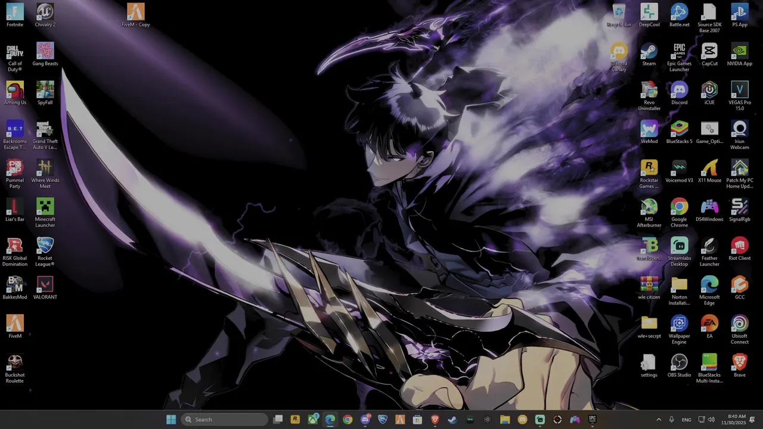Image resolution: width=763 pixels, height=429 pixels.
Task: Select the Source SDK Base 2007 file
Action: point(709,18)
